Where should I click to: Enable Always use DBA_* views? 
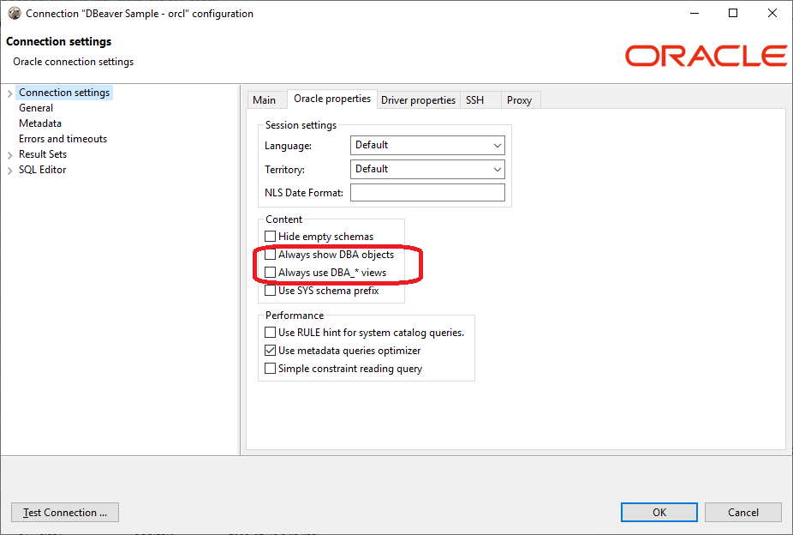pyautogui.click(x=271, y=273)
